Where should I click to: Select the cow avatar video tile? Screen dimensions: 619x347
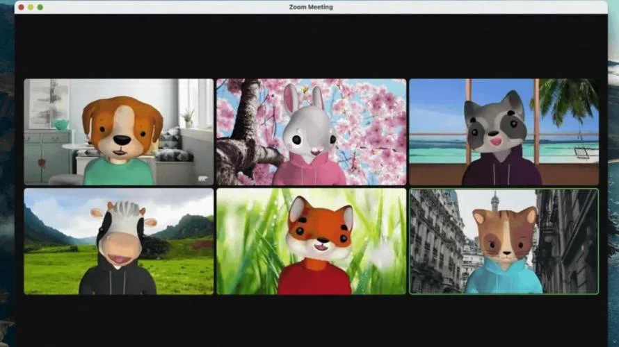tap(119, 242)
